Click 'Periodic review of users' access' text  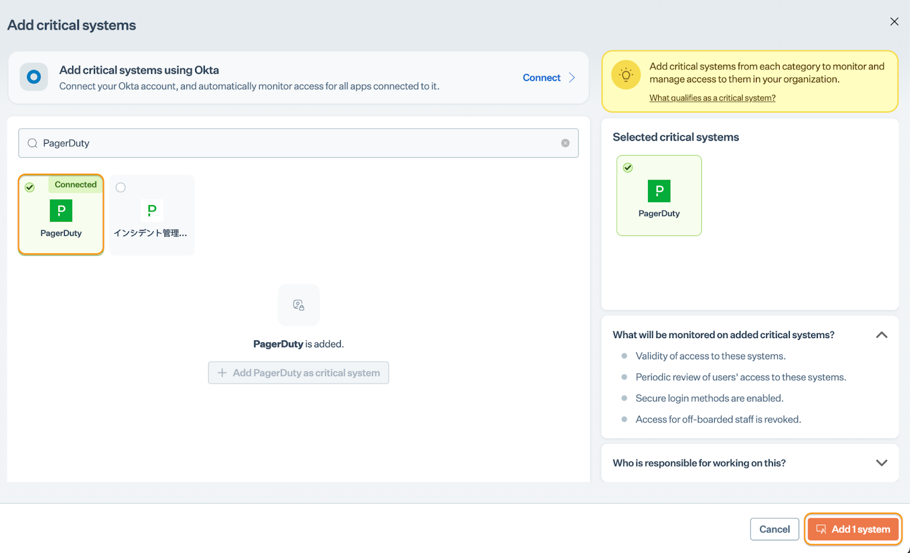click(741, 377)
